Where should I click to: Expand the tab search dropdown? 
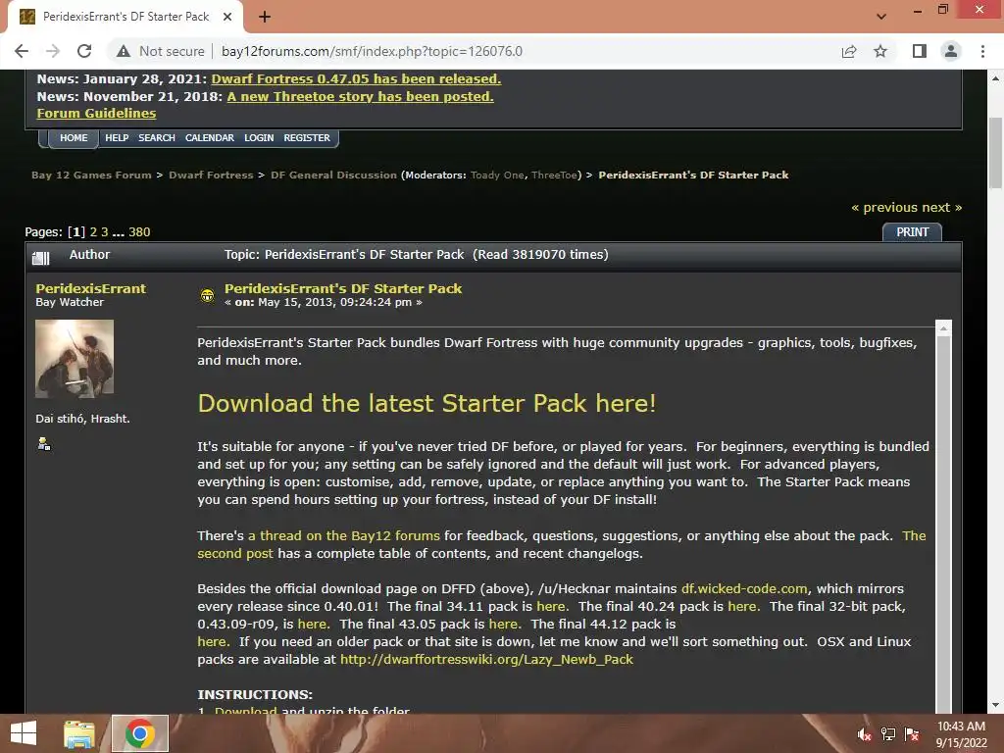(x=881, y=17)
